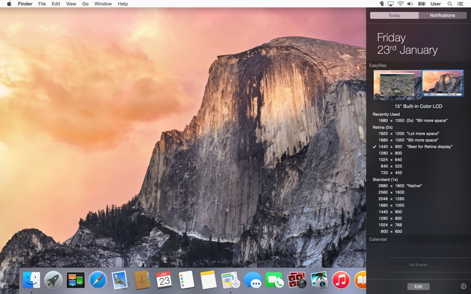Open the battery status menu
The width and height of the screenshot is (471, 294).
(x=422, y=4)
